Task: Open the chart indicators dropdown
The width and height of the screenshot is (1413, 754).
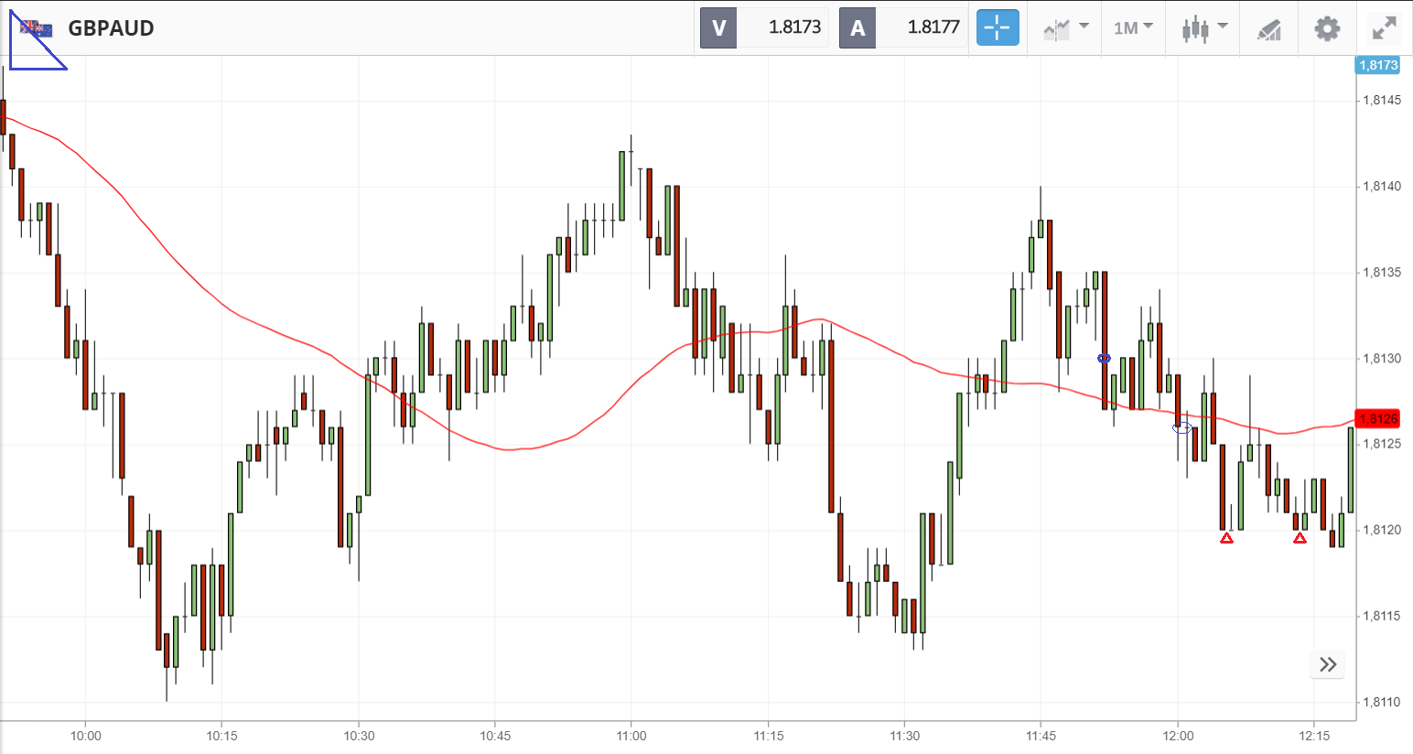Action: [x=1065, y=28]
